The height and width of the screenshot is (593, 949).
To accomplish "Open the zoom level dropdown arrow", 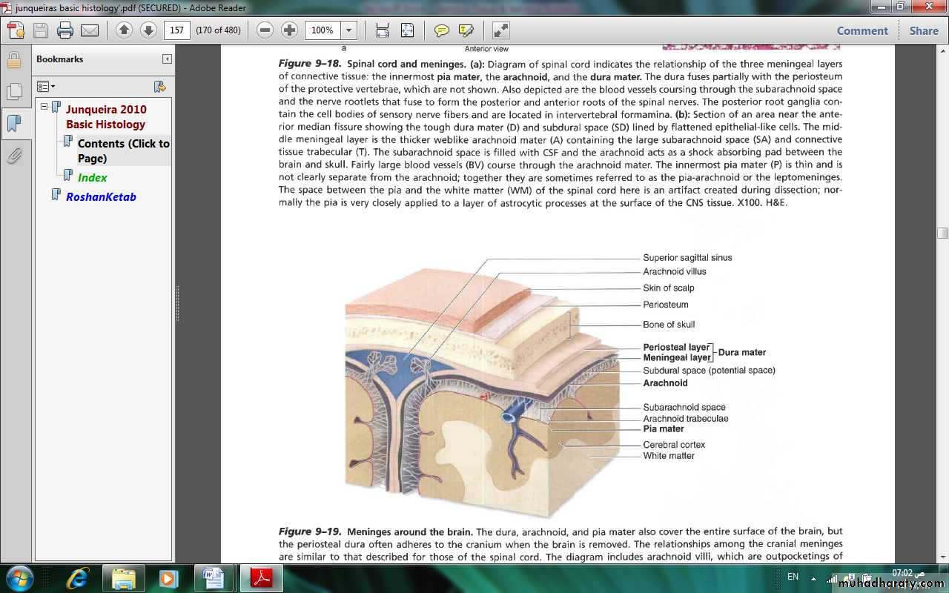I will click(x=349, y=30).
